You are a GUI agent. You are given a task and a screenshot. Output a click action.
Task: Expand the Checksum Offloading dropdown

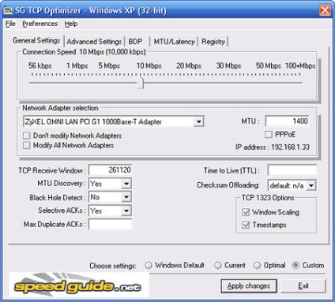click(311, 185)
